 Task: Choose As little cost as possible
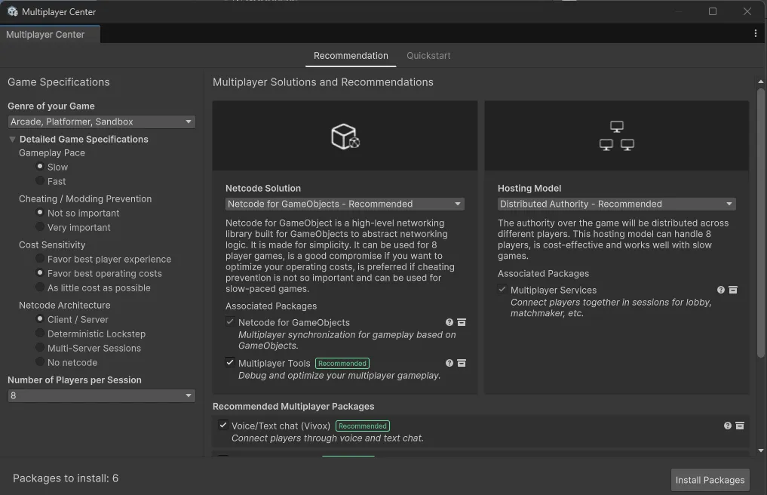[x=40, y=287]
